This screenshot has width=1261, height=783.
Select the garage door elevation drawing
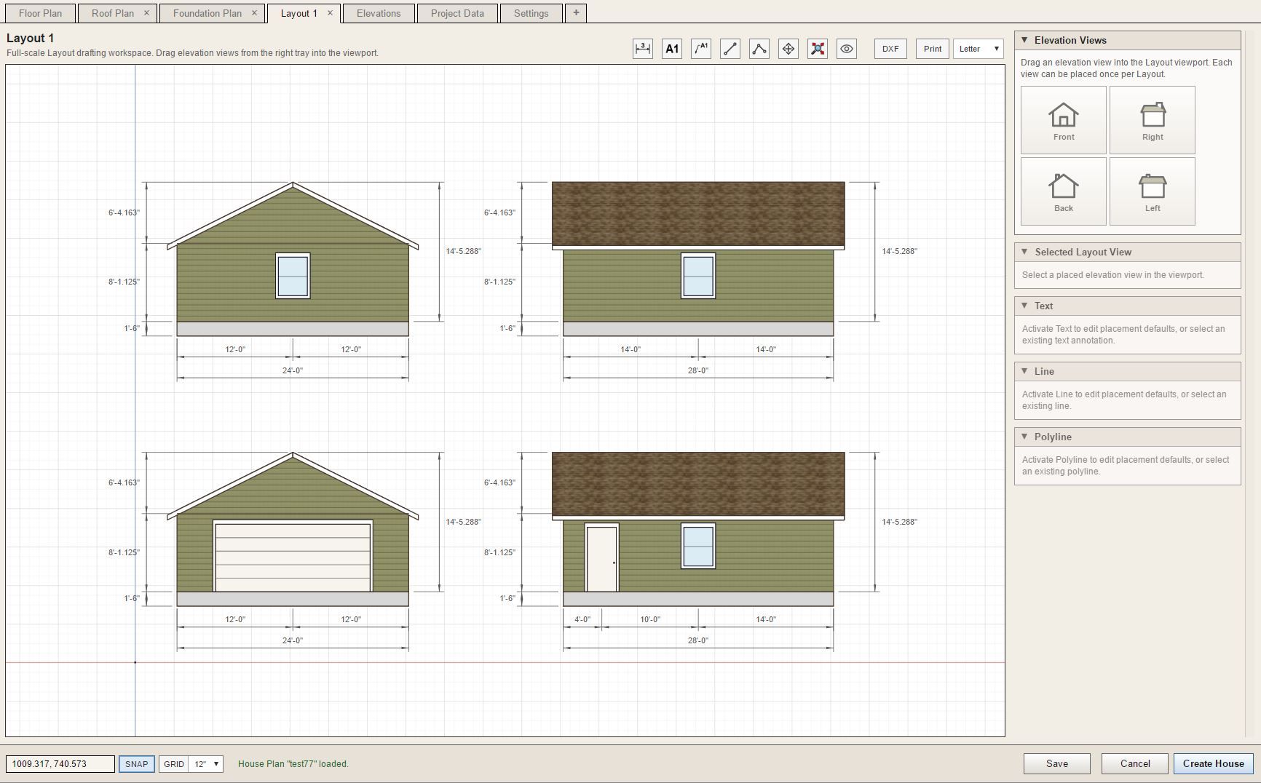293,530
